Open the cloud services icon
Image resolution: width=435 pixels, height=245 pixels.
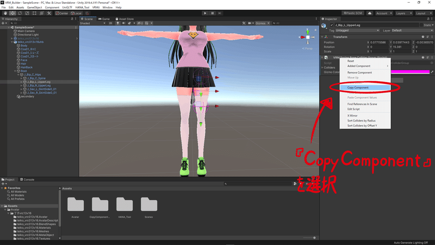coord(370,13)
